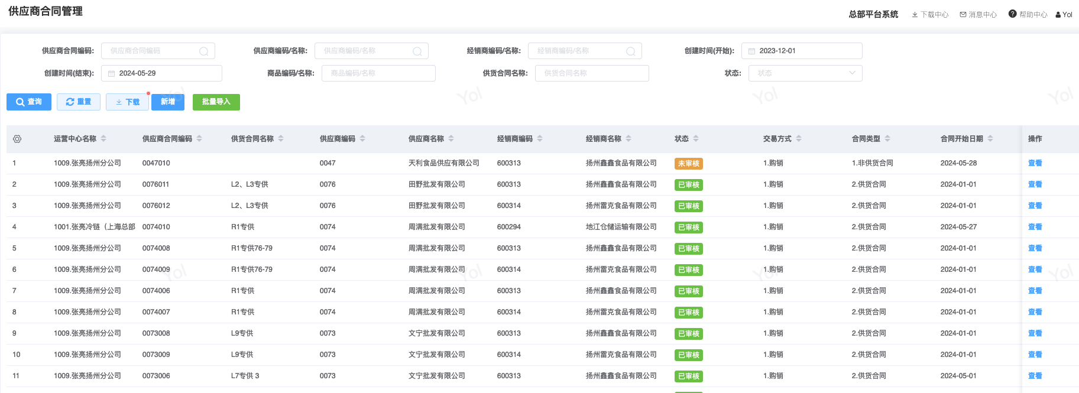
Task: Click the 新增 button
Action: [x=168, y=102]
